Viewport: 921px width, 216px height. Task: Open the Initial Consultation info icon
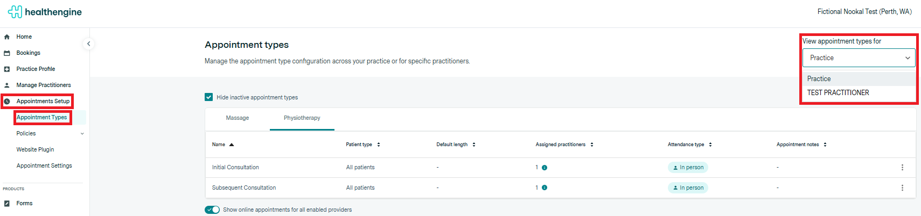click(x=545, y=168)
